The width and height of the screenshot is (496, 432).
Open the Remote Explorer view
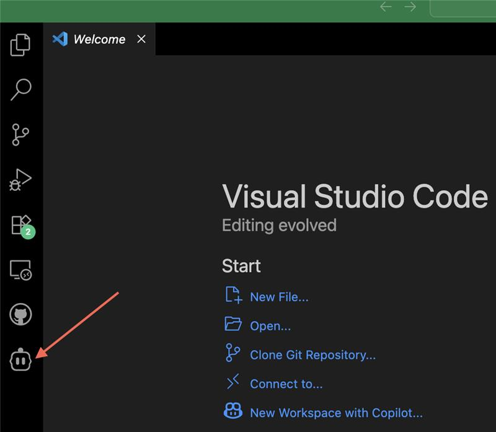pyautogui.click(x=20, y=270)
